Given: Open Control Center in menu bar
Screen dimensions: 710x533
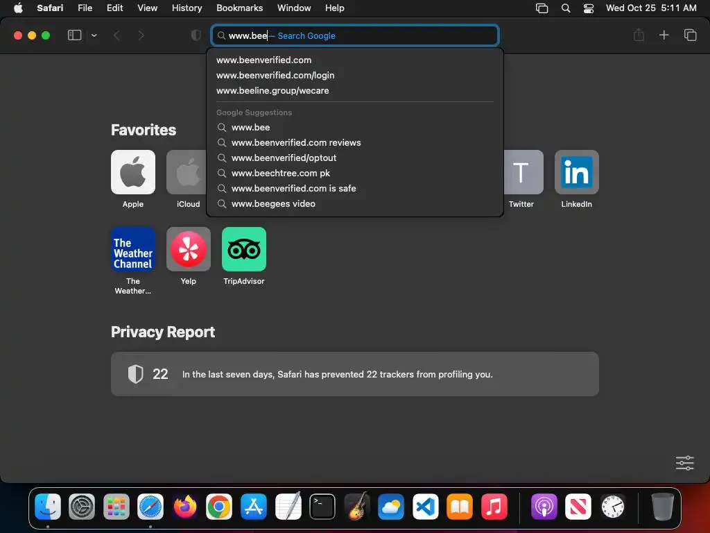Looking at the screenshot, I should pos(589,8).
